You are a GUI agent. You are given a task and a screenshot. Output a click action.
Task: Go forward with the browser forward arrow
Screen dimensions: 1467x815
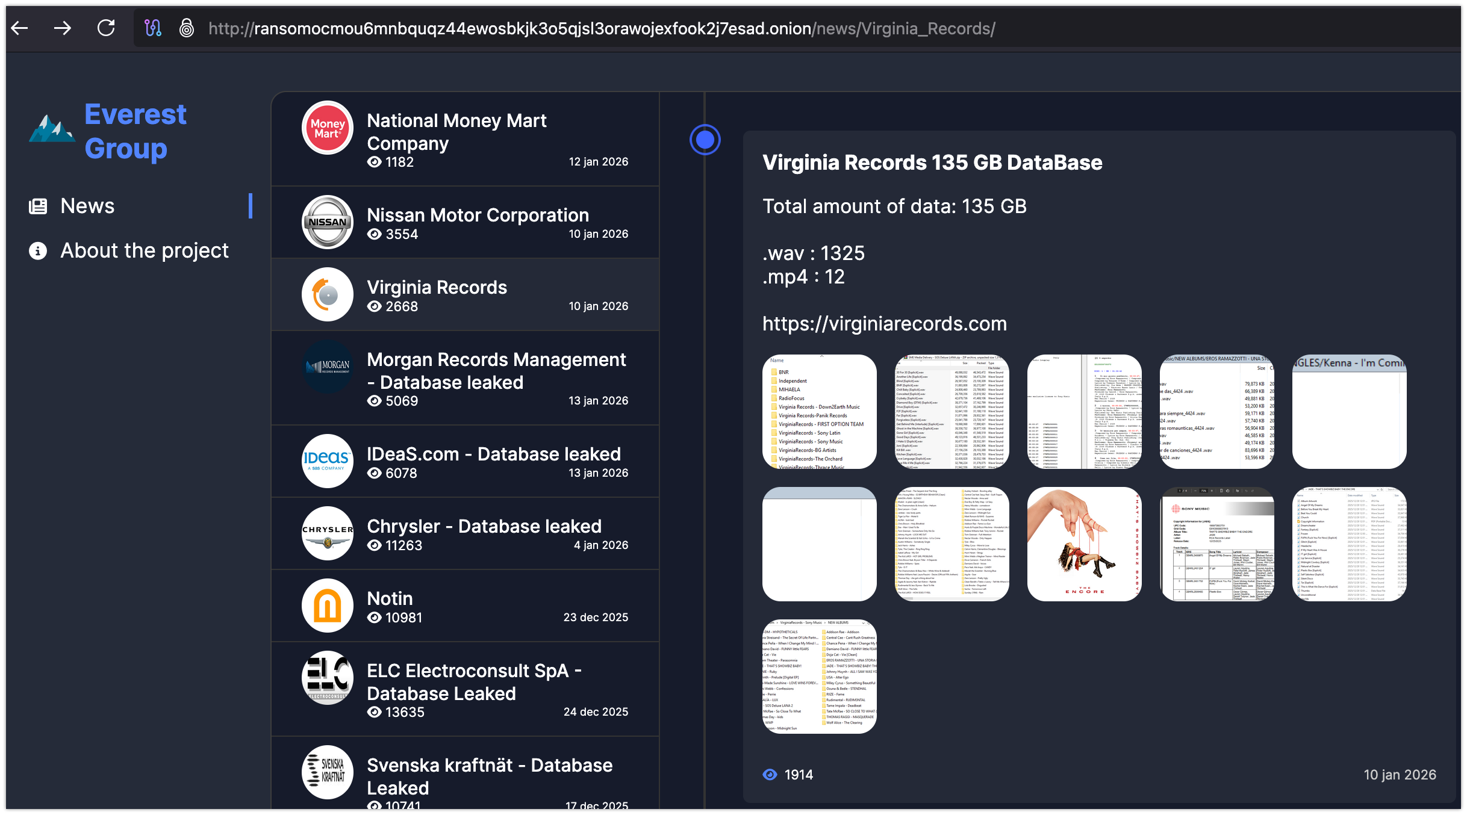coord(63,28)
